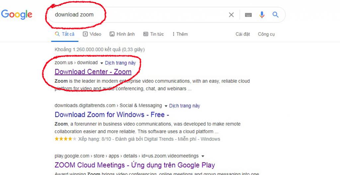Expand dropdown arrow beside downloads.digitaltrends.com

pyautogui.click(x=166, y=106)
